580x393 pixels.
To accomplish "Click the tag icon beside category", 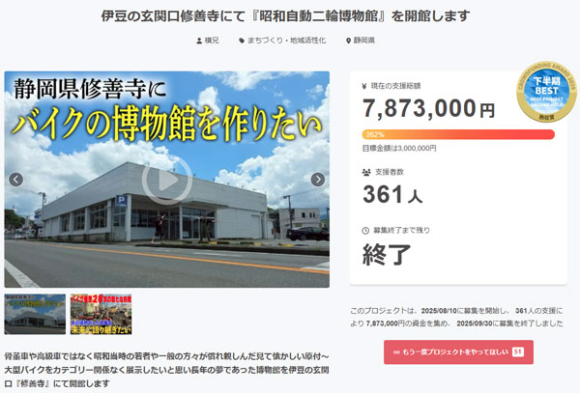I will pos(242,41).
